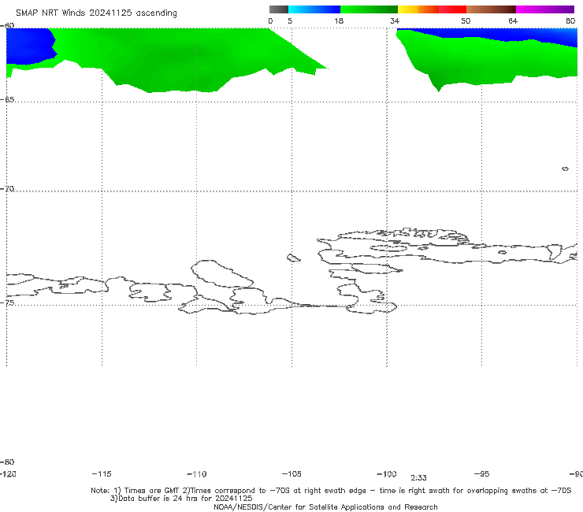The width and height of the screenshot is (583, 512).
Task: Click the magenta segment of the color bar
Action: (545, 9)
